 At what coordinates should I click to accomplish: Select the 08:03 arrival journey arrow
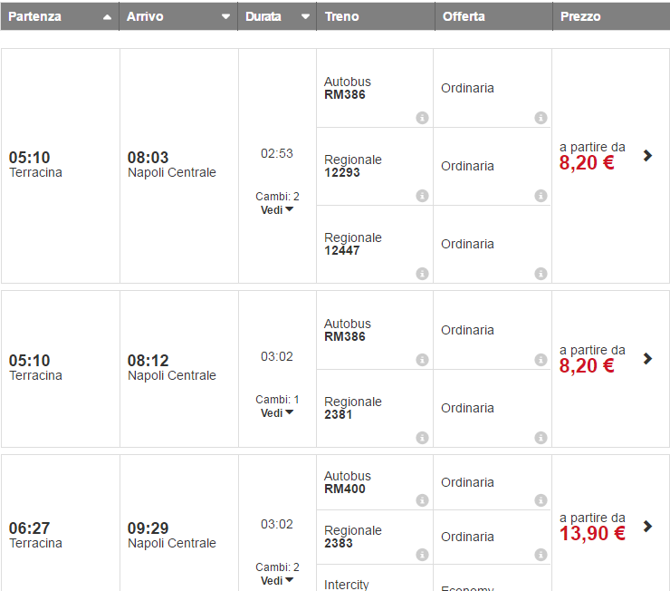(647, 155)
